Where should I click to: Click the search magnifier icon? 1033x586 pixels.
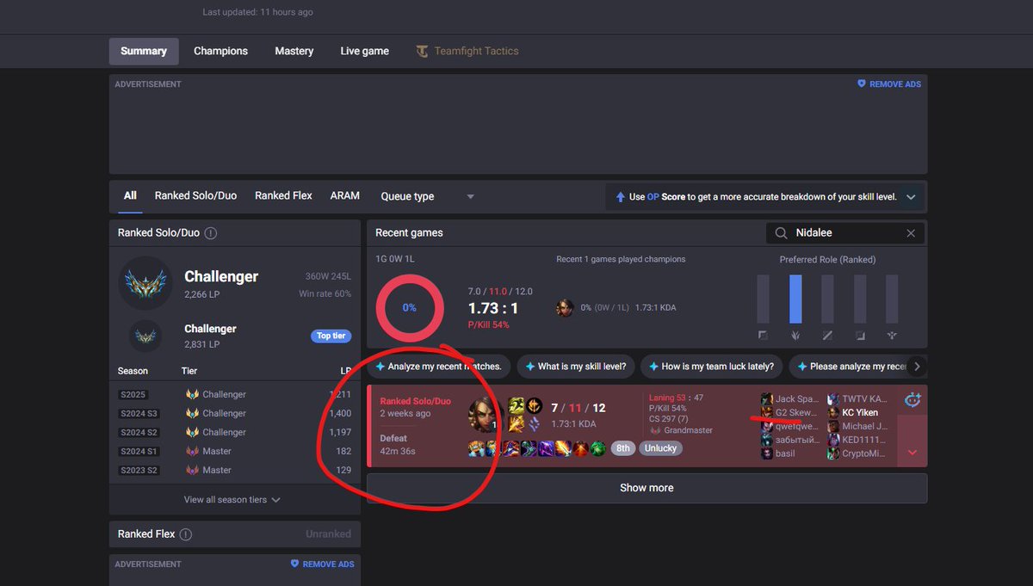pyautogui.click(x=781, y=233)
